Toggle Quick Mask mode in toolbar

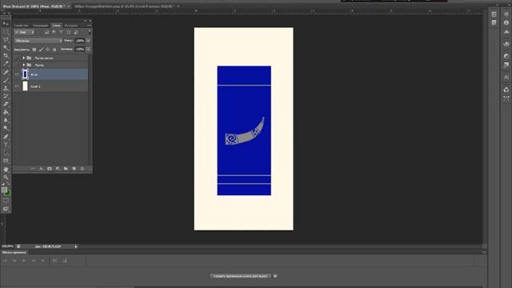coord(6,201)
